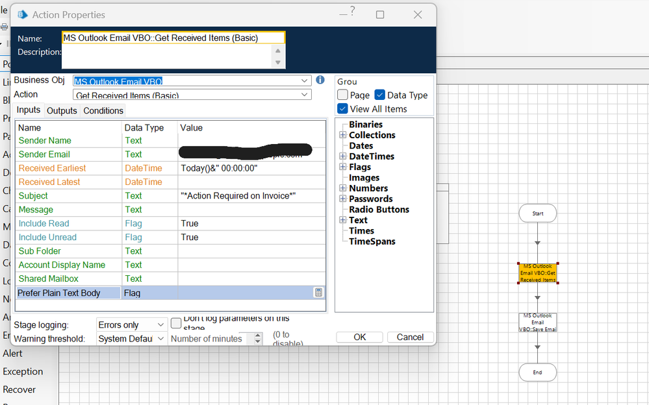Viewport: 649px width, 405px height.
Task: Click the Sender Email row name
Action: [44, 154]
